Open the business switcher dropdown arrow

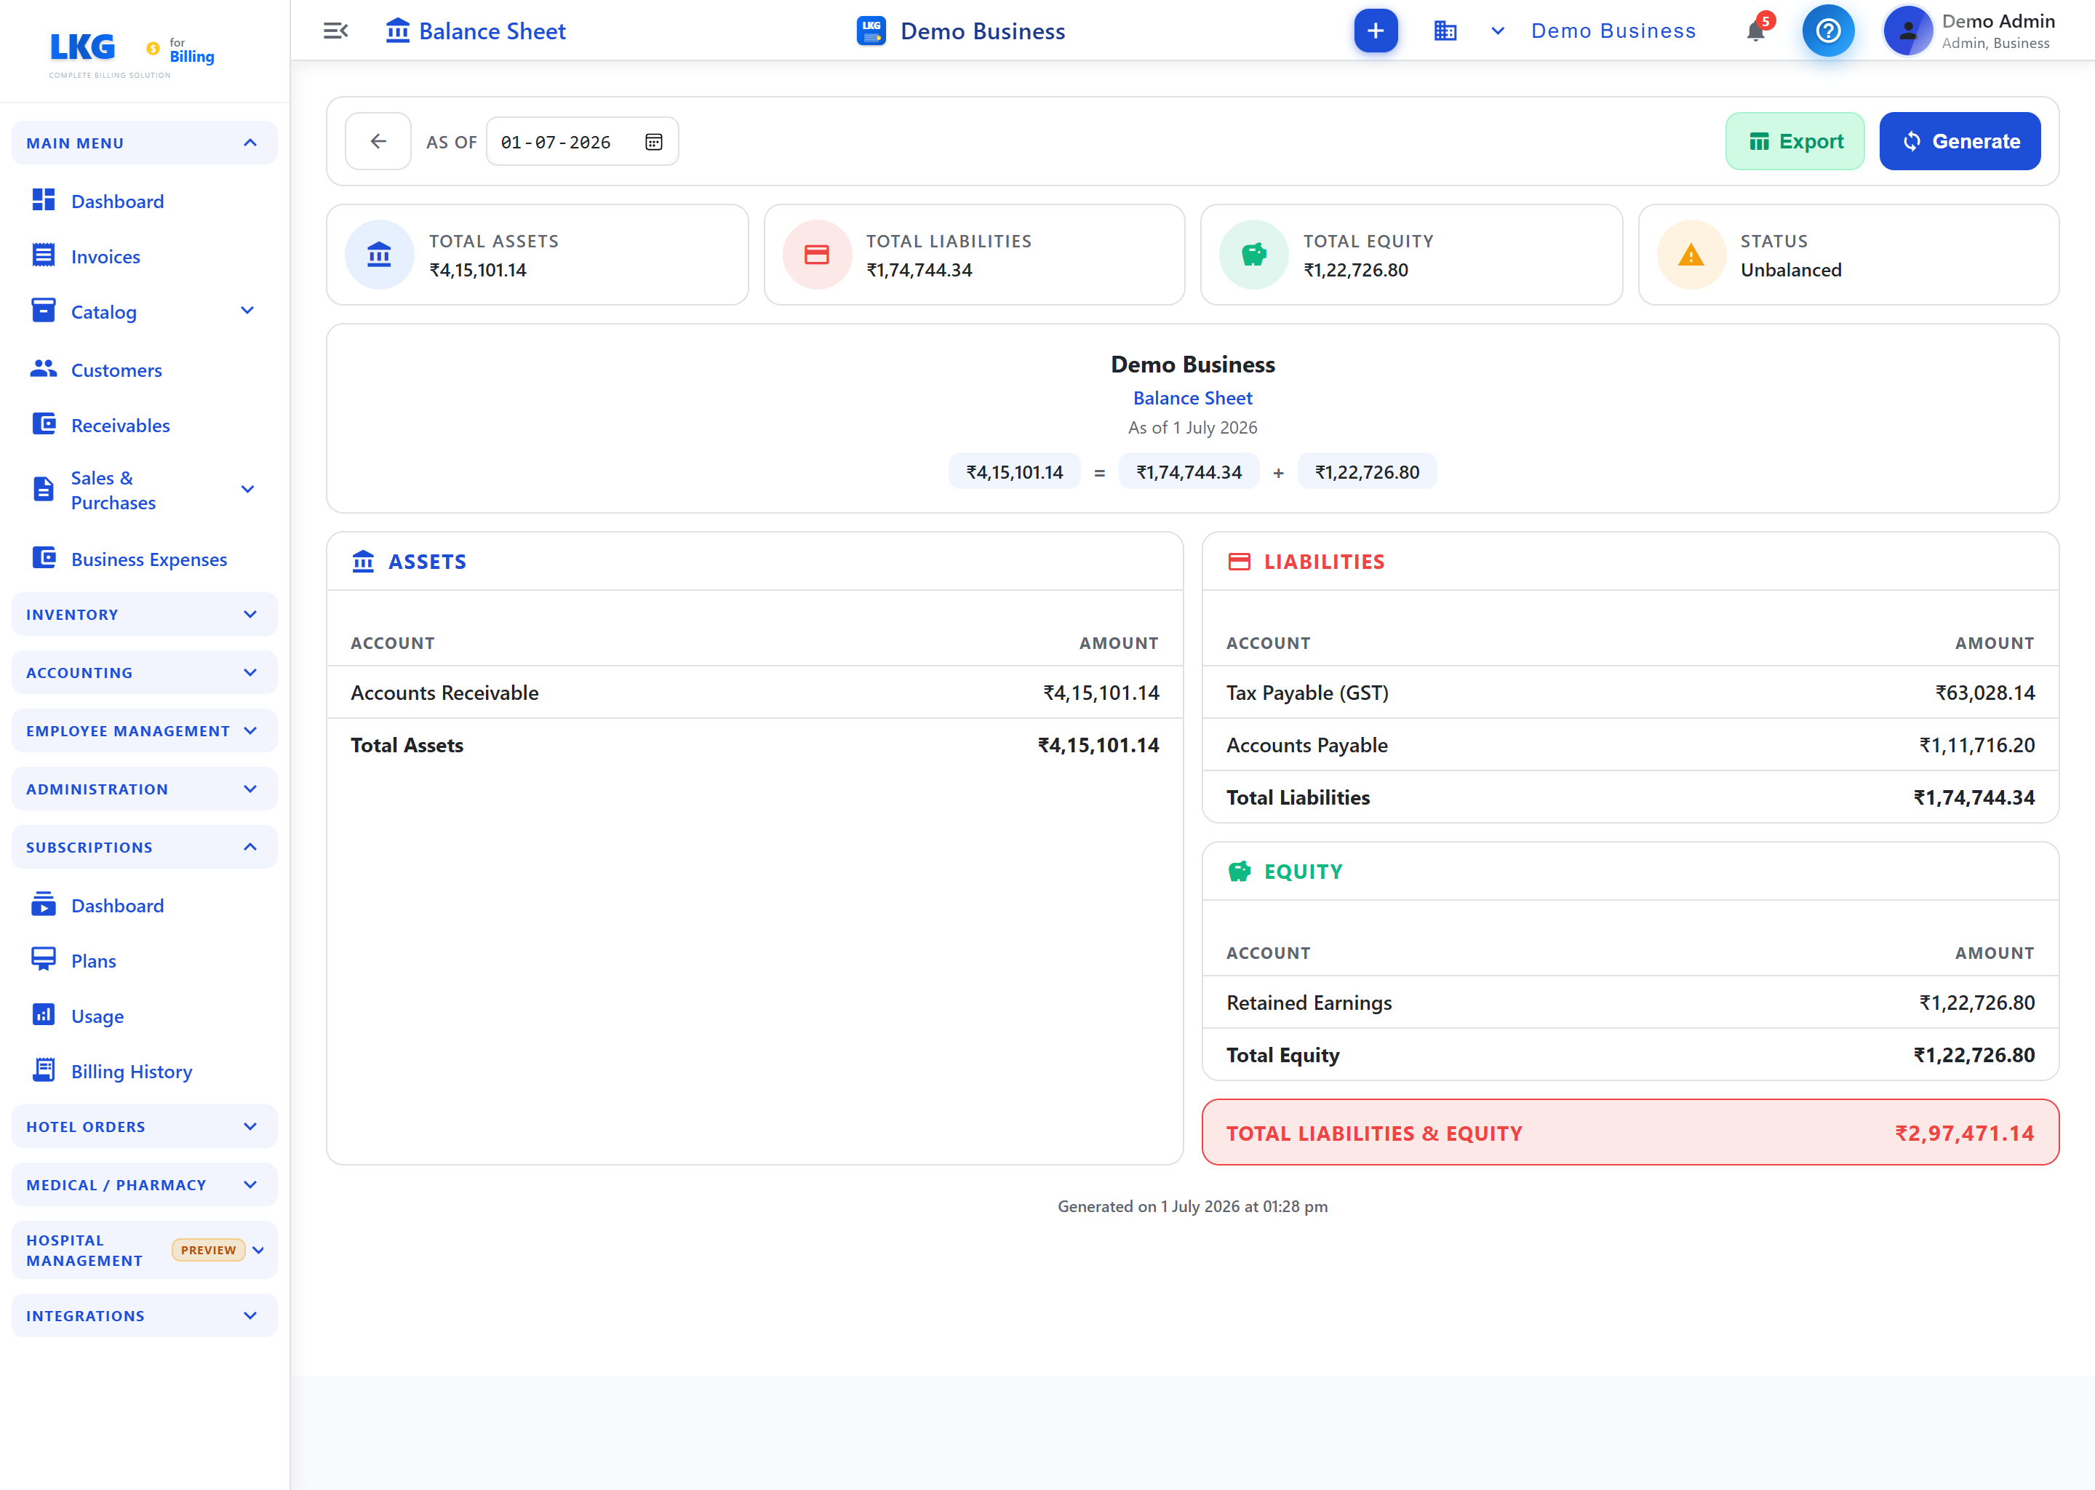click(x=1498, y=31)
